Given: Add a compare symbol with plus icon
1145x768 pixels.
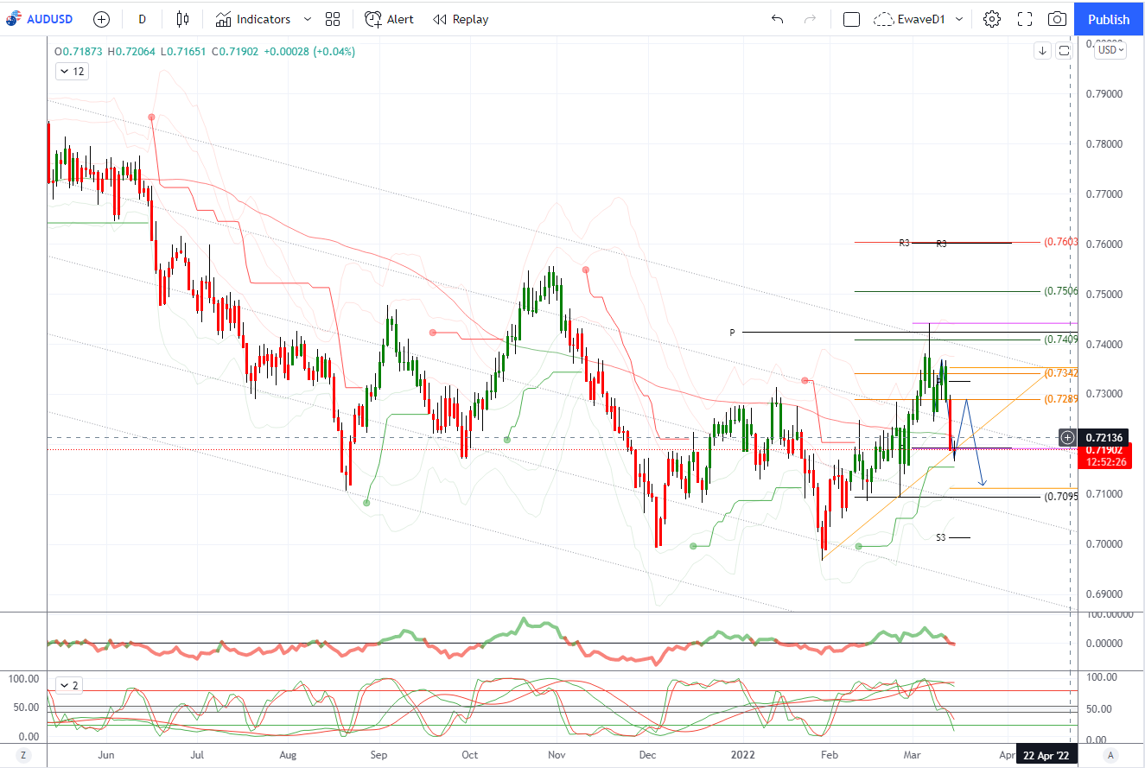Looking at the screenshot, I should coord(101,19).
